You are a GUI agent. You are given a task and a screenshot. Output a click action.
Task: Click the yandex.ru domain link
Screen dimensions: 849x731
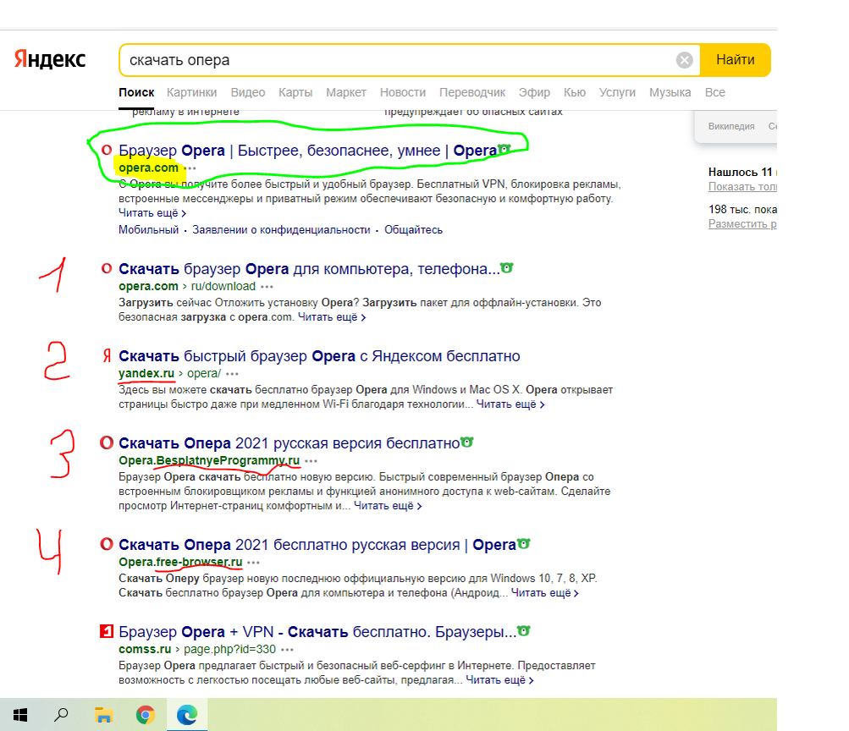[146, 373]
